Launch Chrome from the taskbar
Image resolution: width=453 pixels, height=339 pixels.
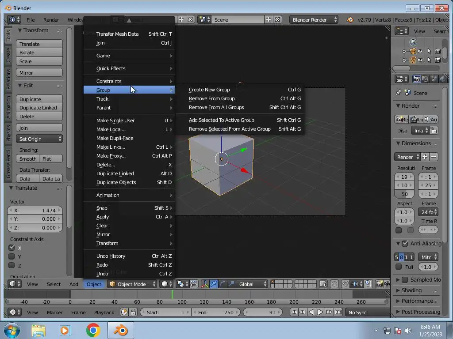93,330
